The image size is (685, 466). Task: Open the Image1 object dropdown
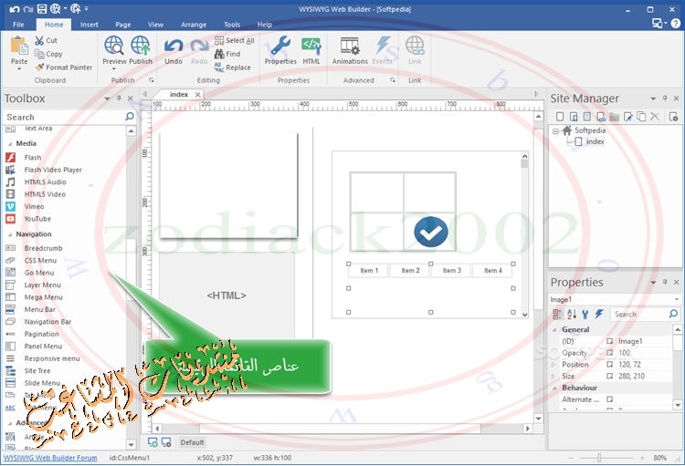(677, 299)
